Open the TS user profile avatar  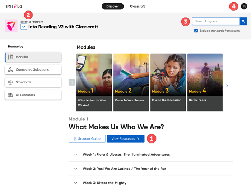click(244, 6)
